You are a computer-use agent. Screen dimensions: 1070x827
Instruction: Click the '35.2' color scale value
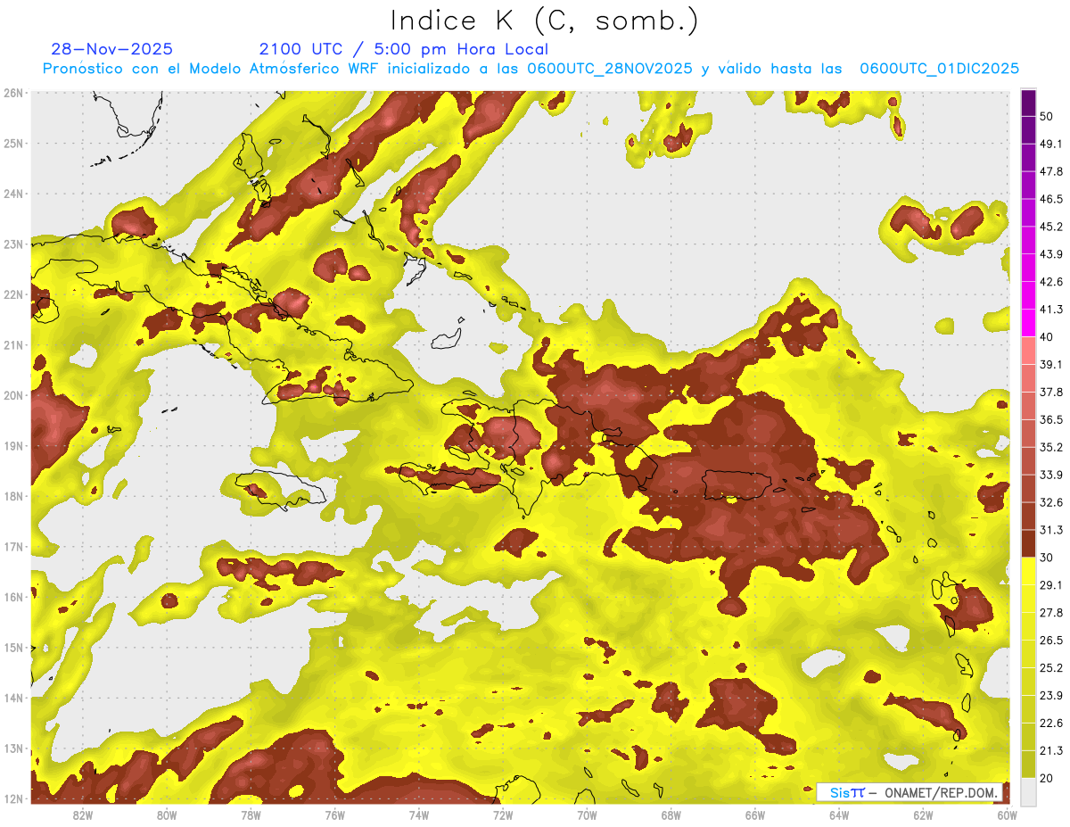[1050, 447]
